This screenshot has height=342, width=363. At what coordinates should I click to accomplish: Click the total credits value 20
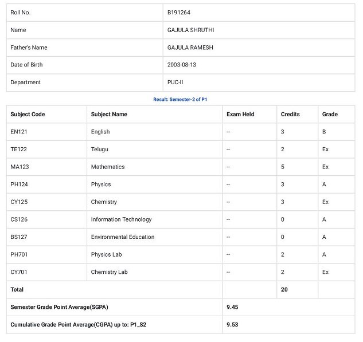[284, 290]
